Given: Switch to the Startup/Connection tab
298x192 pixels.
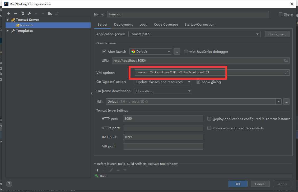Looking at the screenshot, I should (x=199, y=25).
